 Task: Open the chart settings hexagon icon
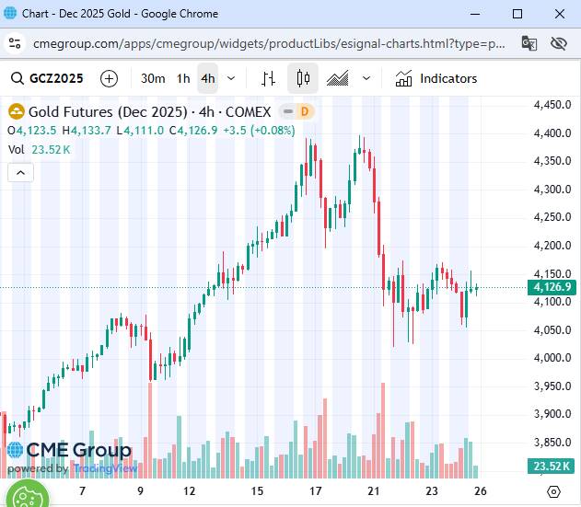coord(553,491)
